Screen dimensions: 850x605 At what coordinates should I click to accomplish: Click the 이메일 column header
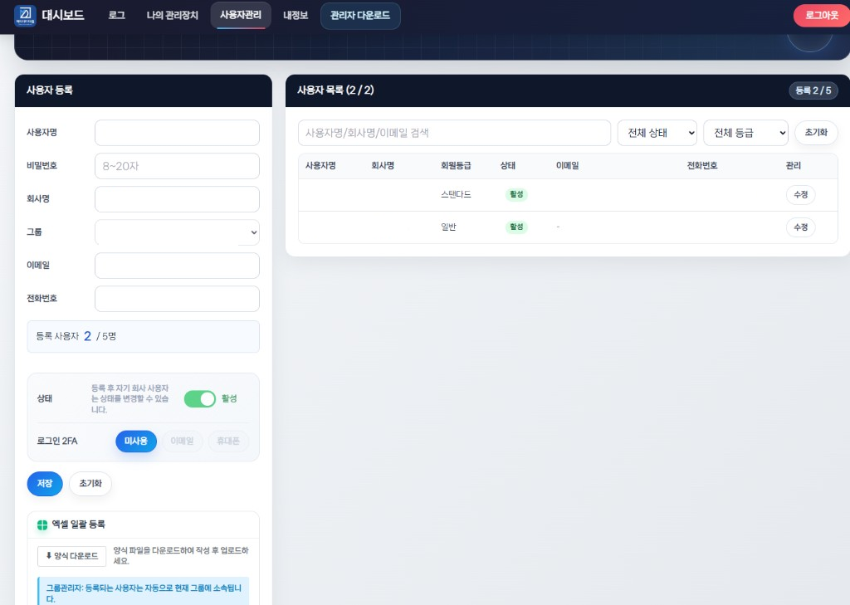click(x=568, y=166)
